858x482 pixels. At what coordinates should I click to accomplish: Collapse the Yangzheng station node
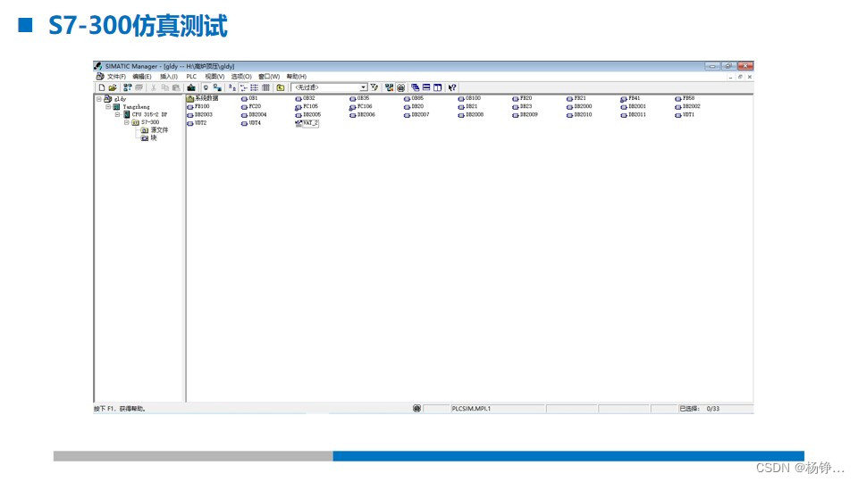pyautogui.click(x=108, y=107)
